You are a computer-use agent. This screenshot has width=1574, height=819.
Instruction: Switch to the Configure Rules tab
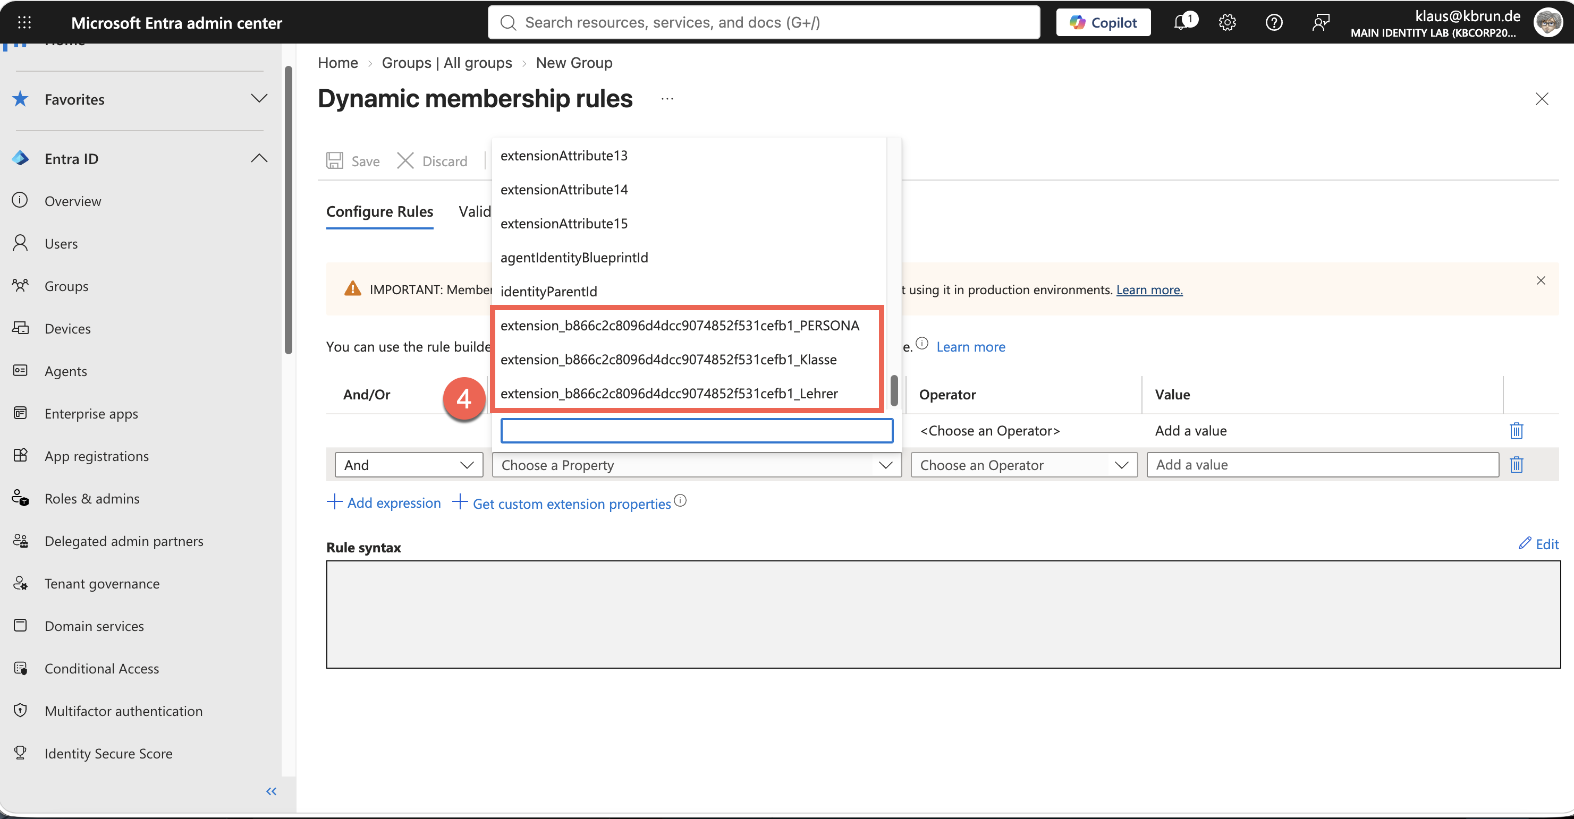tap(379, 212)
